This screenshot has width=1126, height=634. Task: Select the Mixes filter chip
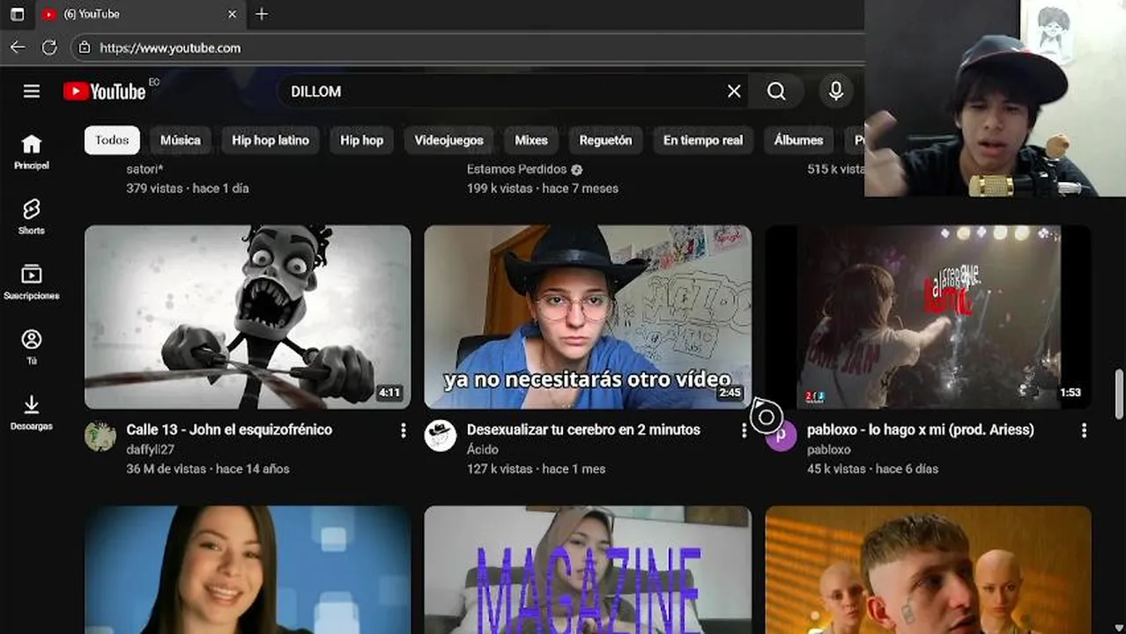point(531,140)
